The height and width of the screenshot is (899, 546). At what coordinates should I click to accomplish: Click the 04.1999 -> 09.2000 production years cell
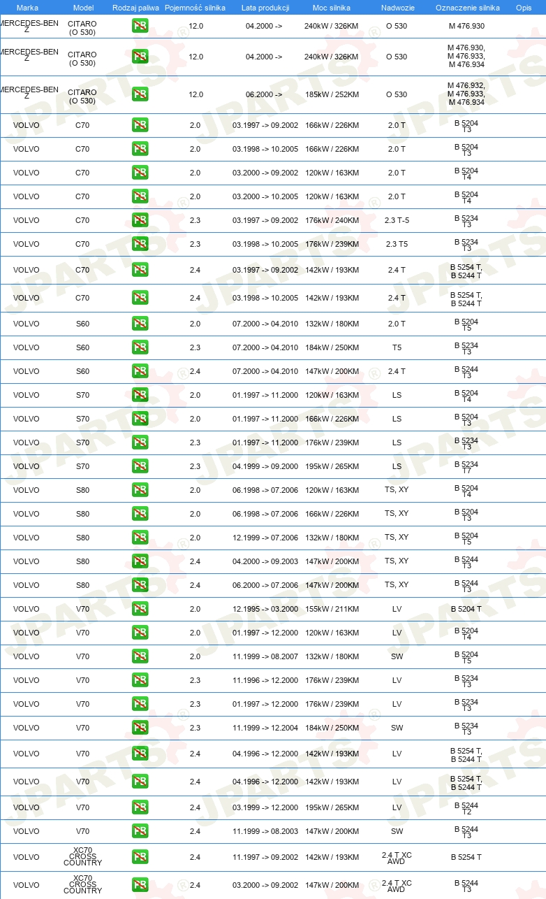[265, 466]
